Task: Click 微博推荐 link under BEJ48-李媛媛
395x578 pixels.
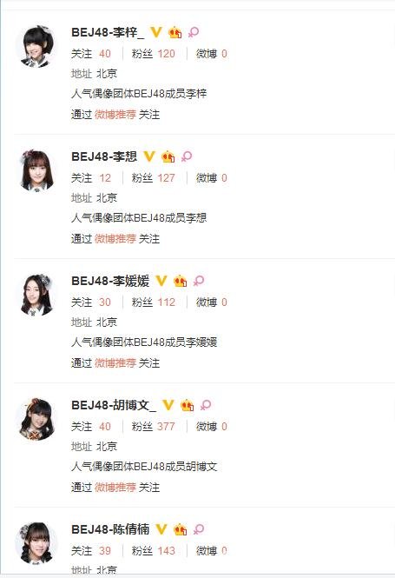Action: (x=115, y=363)
